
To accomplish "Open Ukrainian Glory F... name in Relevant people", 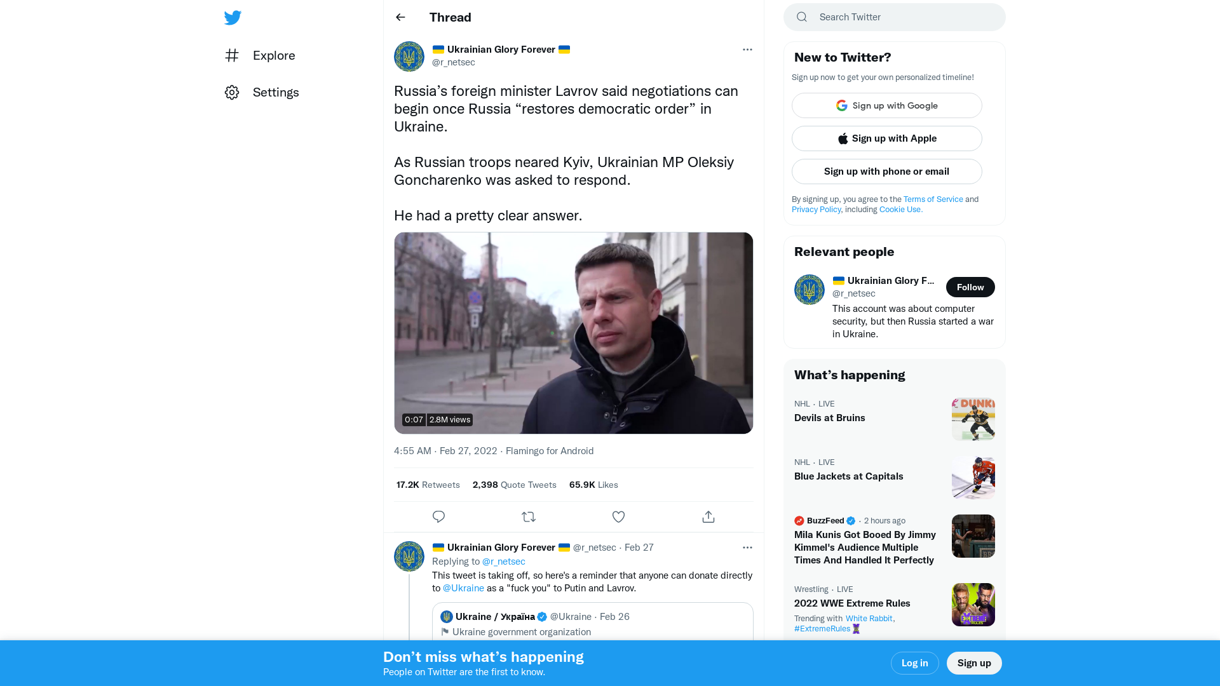I will (x=884, y=281).
